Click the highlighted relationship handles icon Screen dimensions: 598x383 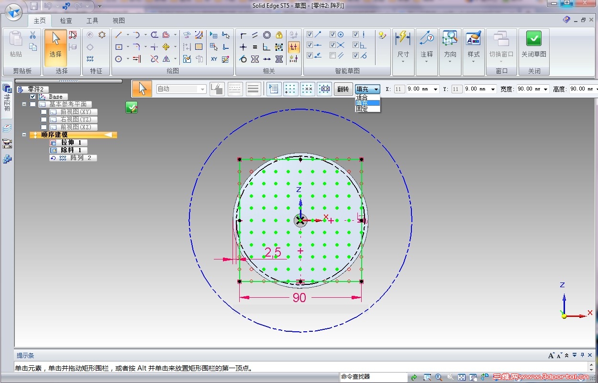294,47
